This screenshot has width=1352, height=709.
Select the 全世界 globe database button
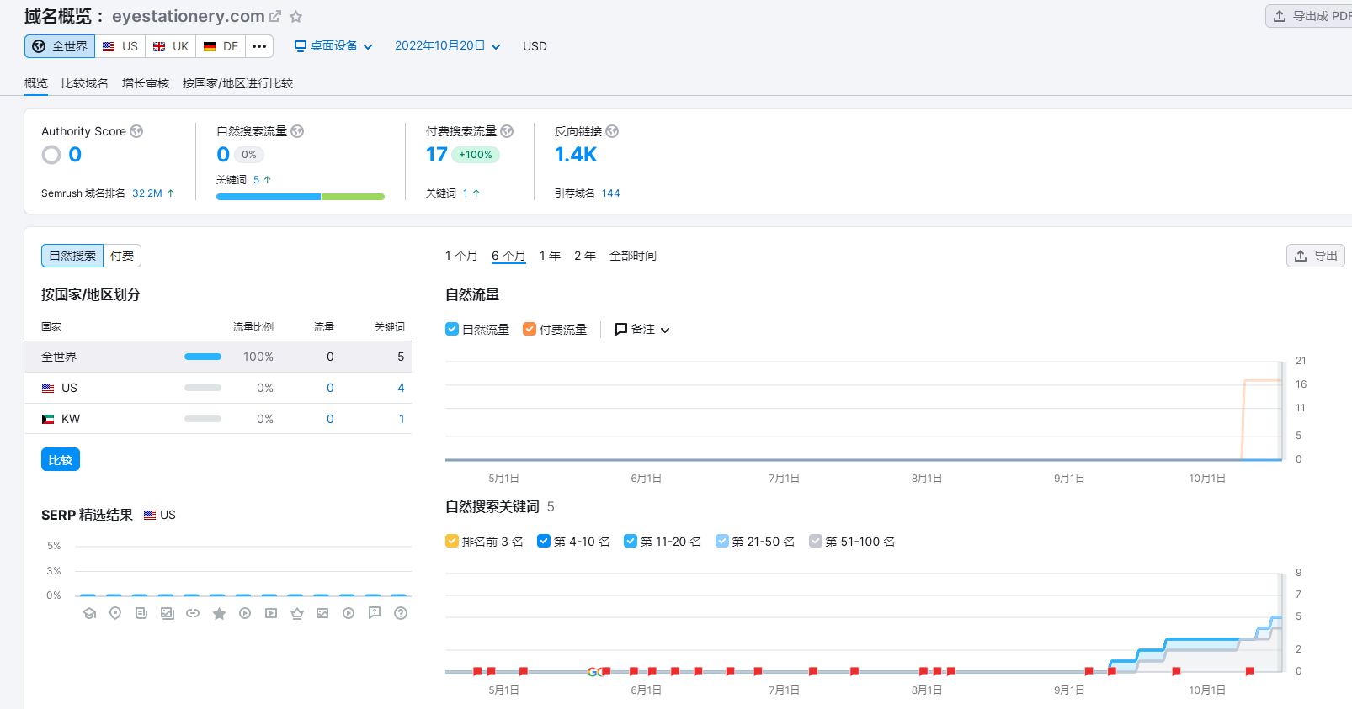click(60, 46)
